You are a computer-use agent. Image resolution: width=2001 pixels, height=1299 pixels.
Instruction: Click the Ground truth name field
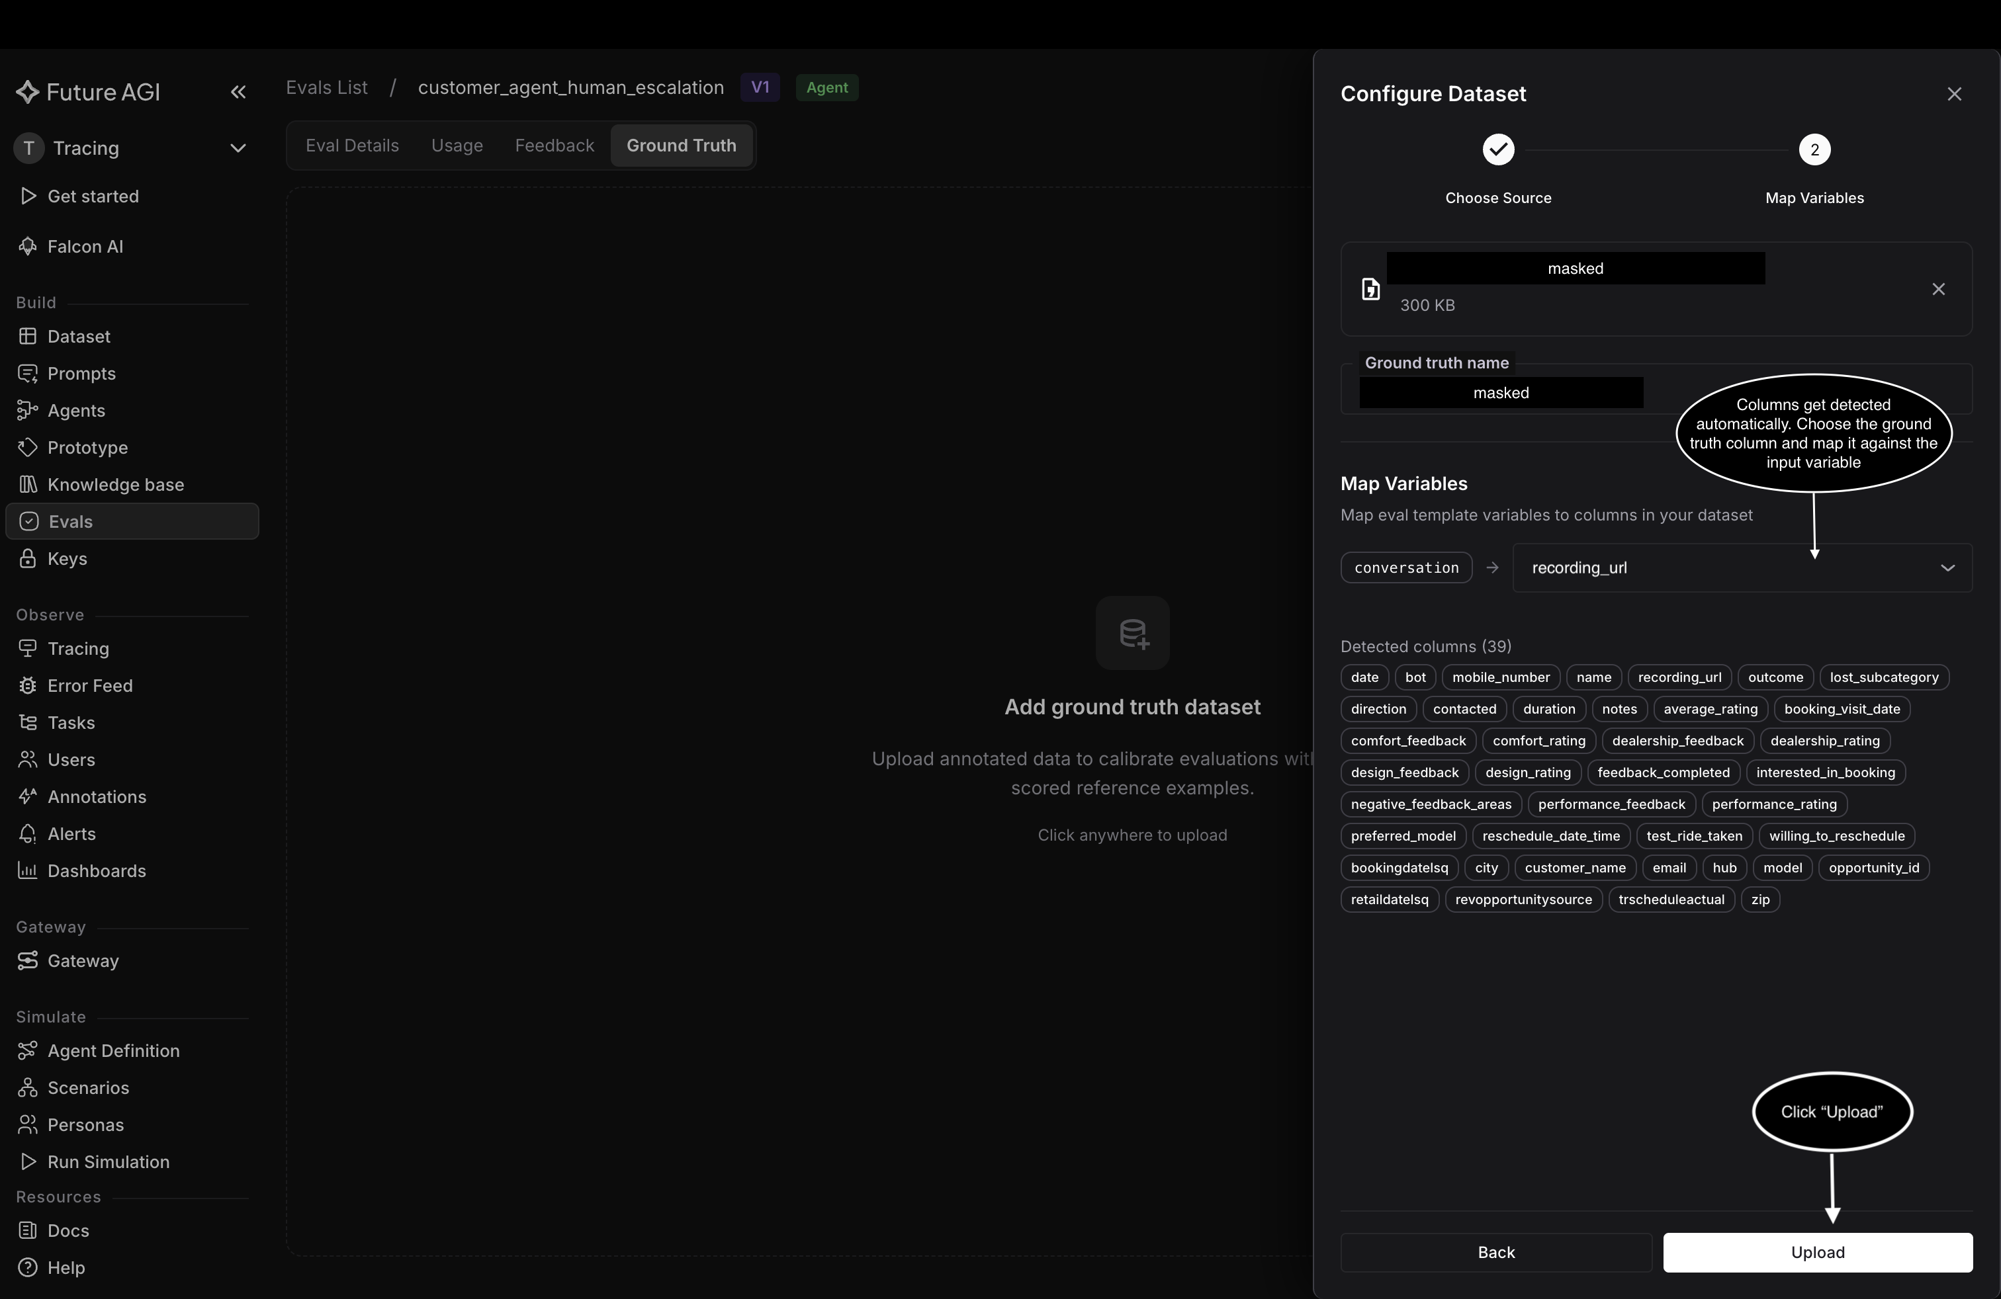[x=1656, y=389]
